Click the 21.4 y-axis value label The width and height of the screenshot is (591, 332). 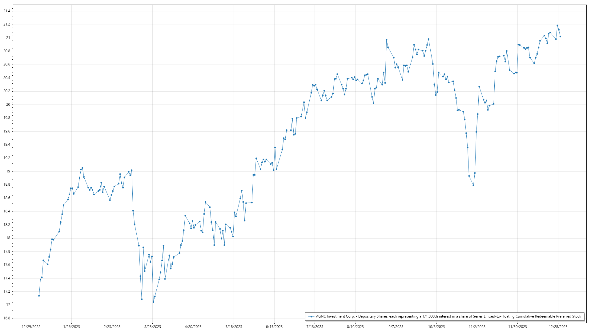point(7,11)
